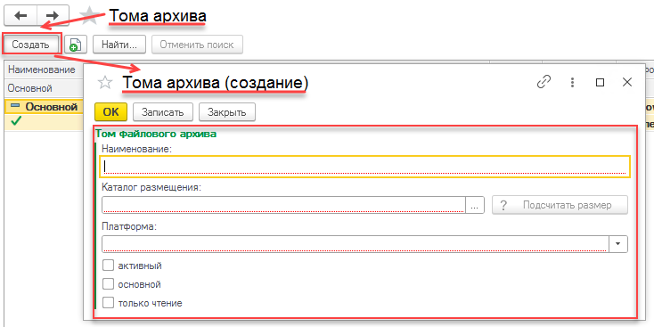Click the Закрыть button
Image resolution: width=654 pixels, height=327 pixels.
point(227,112)
